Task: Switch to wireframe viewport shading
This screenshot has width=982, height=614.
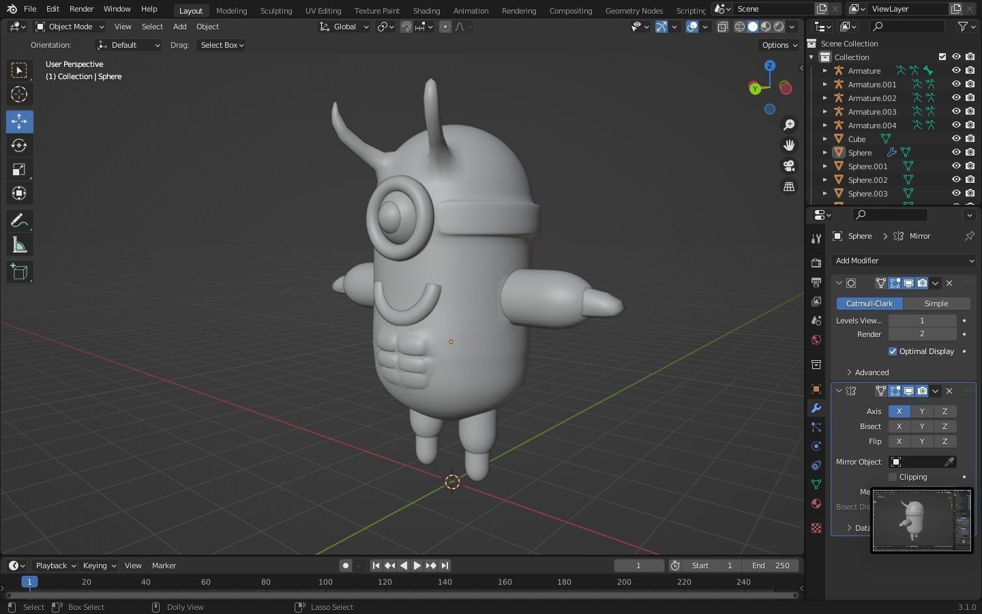Action: [740, 27]
